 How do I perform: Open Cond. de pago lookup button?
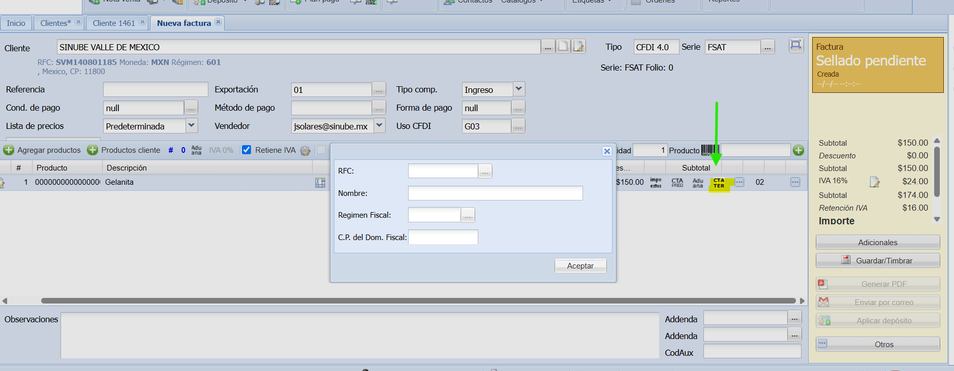(x=191, y=108)
